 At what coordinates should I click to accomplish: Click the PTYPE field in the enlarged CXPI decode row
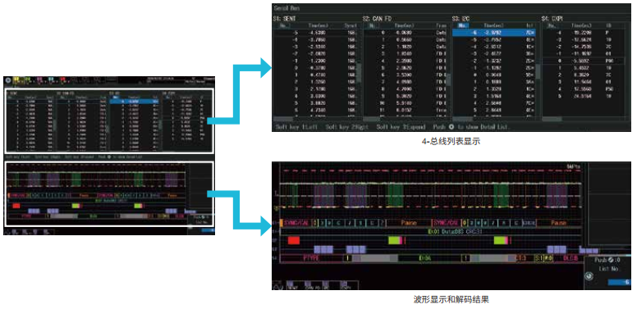click(x=312, y=258)
